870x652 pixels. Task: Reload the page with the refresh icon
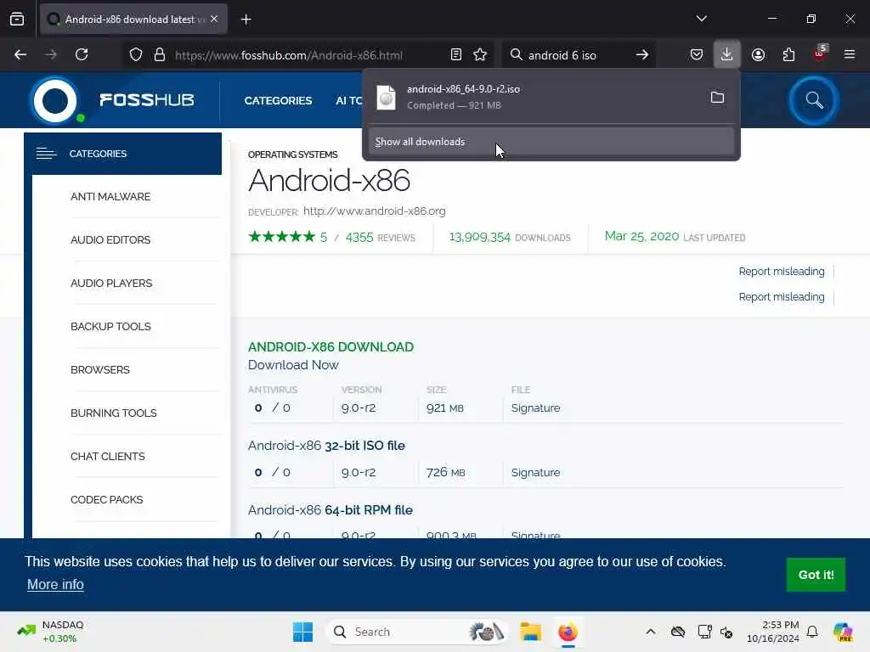(x=82, y=54)
